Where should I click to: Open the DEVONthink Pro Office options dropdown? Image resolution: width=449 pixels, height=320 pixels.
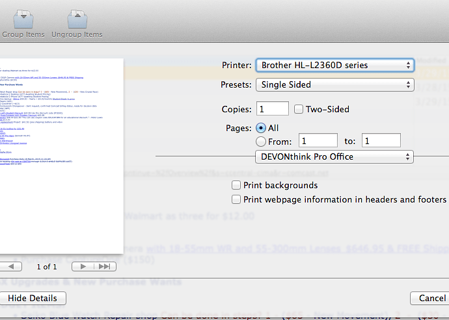tap(334, 157)
